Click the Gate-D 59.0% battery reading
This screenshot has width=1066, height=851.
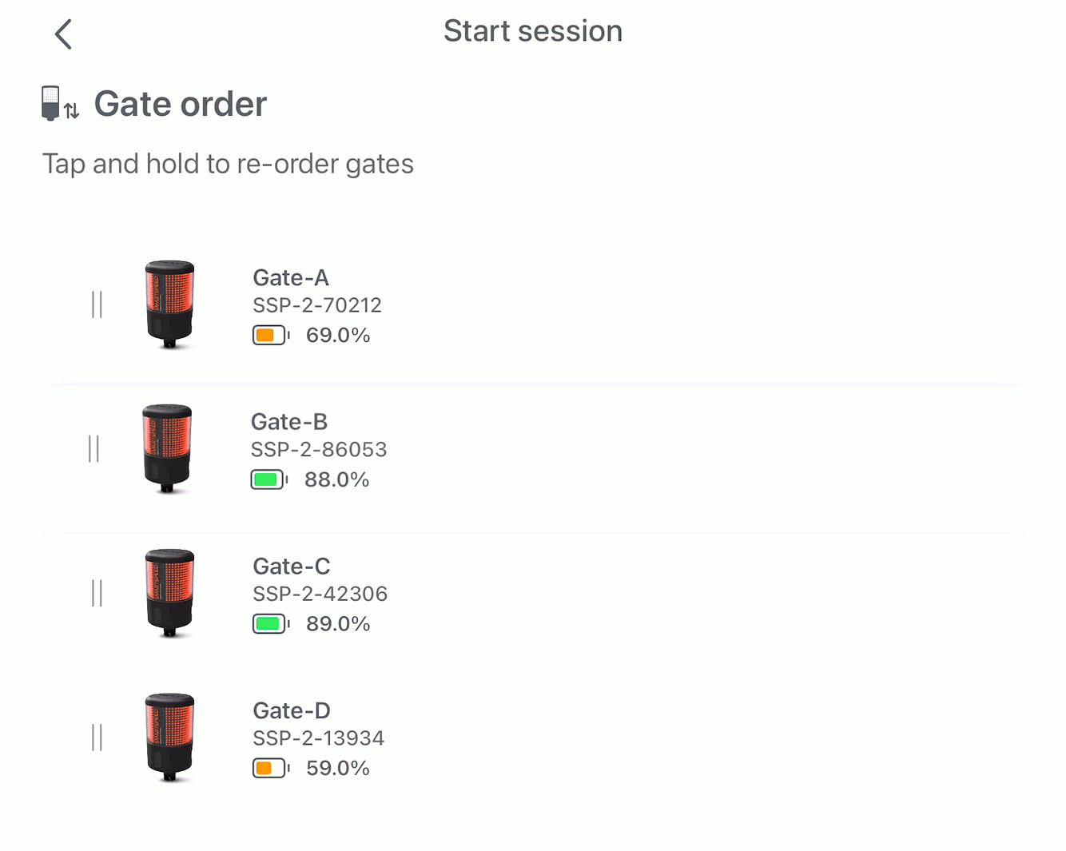[338, 769]
